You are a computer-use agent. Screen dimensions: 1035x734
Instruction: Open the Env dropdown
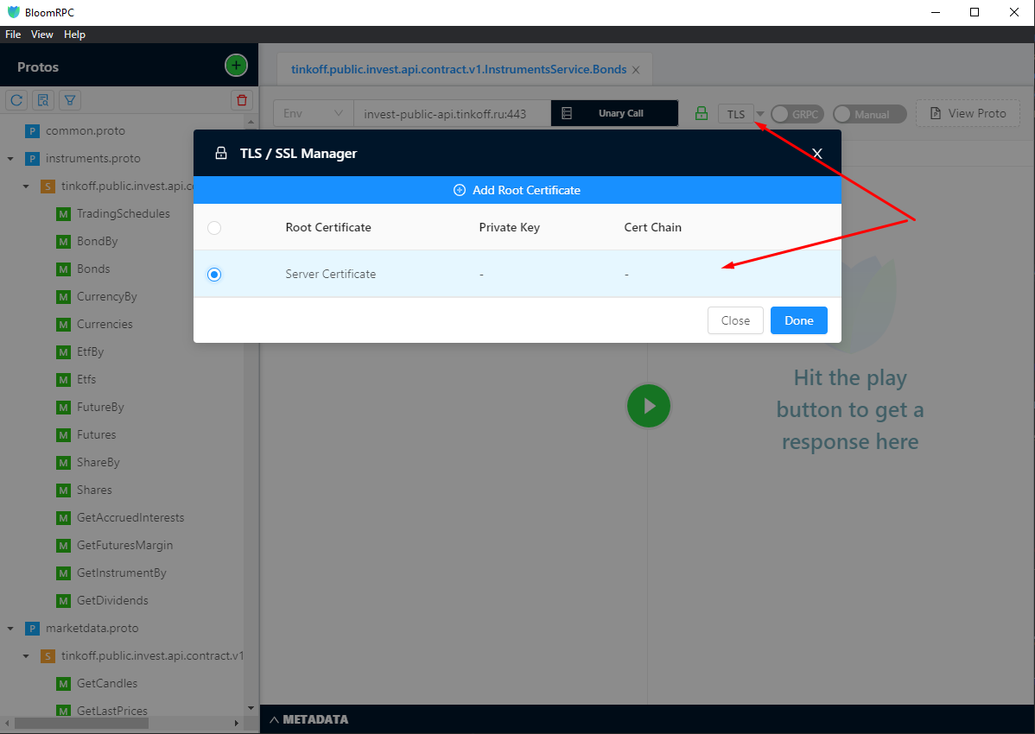coord(313,114)
